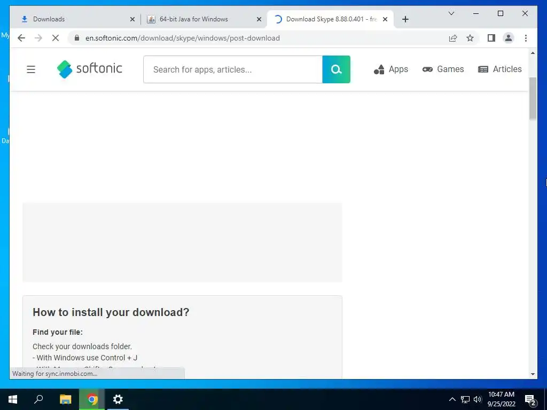The image size is (547, 410).
Task: Go back to the previous page
Action: pyautogui.click(x=21, y=38)
